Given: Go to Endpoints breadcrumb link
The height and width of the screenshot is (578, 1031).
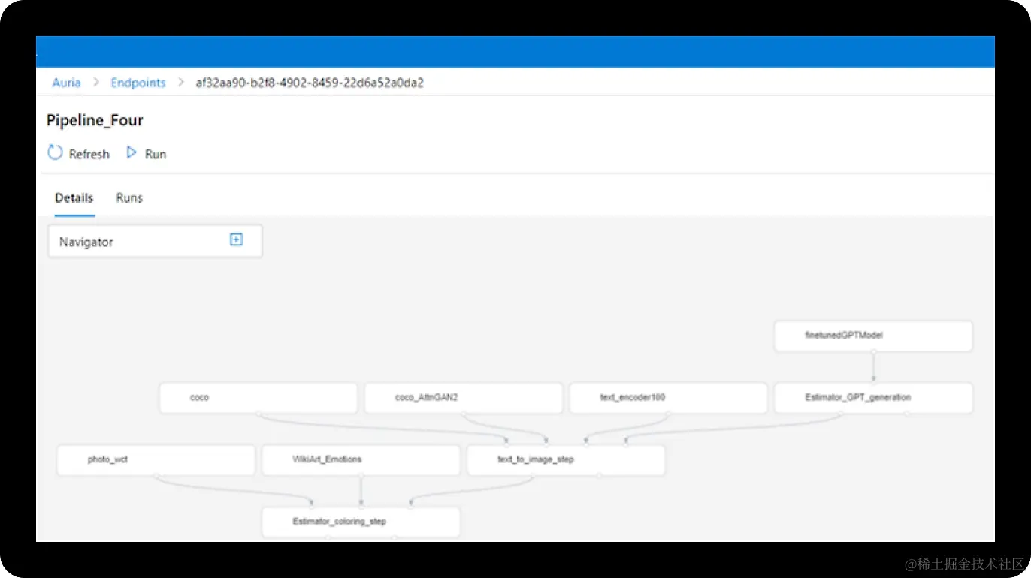Looking at the screenshot, I should coord(138,83).
